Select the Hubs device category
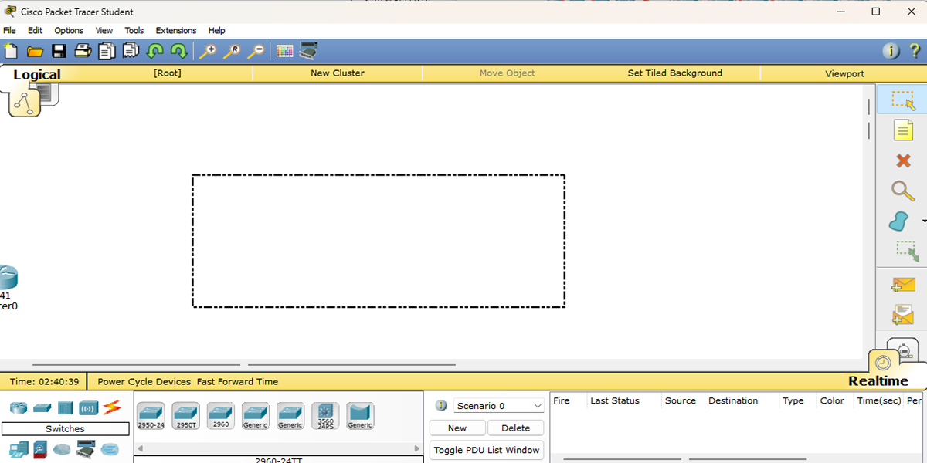 click(x=65, y=407)
